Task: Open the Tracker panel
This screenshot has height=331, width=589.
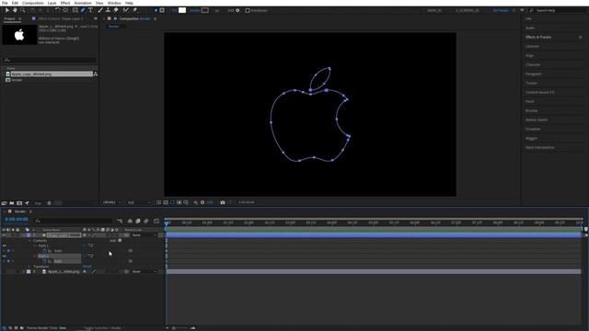Action: 531,83
